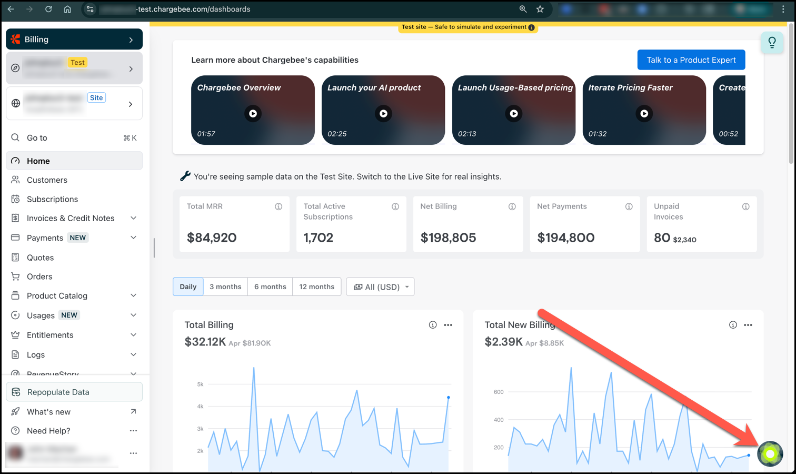The height and width of the screenshot is (474, 796).
Task: Click the browser back arrow
Action: (11, 9)
